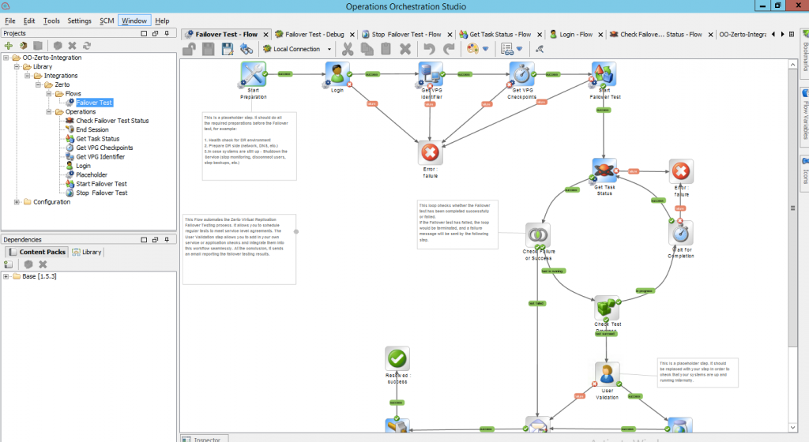The width and height of the screenshot is (809, 442).
Task: Select the Wait for Completion step icon
Action: (x=680, y=233)
